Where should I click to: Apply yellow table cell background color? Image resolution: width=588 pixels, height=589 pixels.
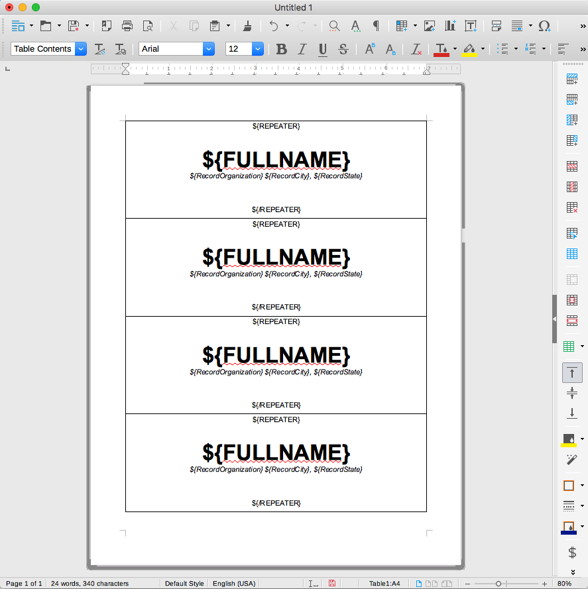[569, 440]
